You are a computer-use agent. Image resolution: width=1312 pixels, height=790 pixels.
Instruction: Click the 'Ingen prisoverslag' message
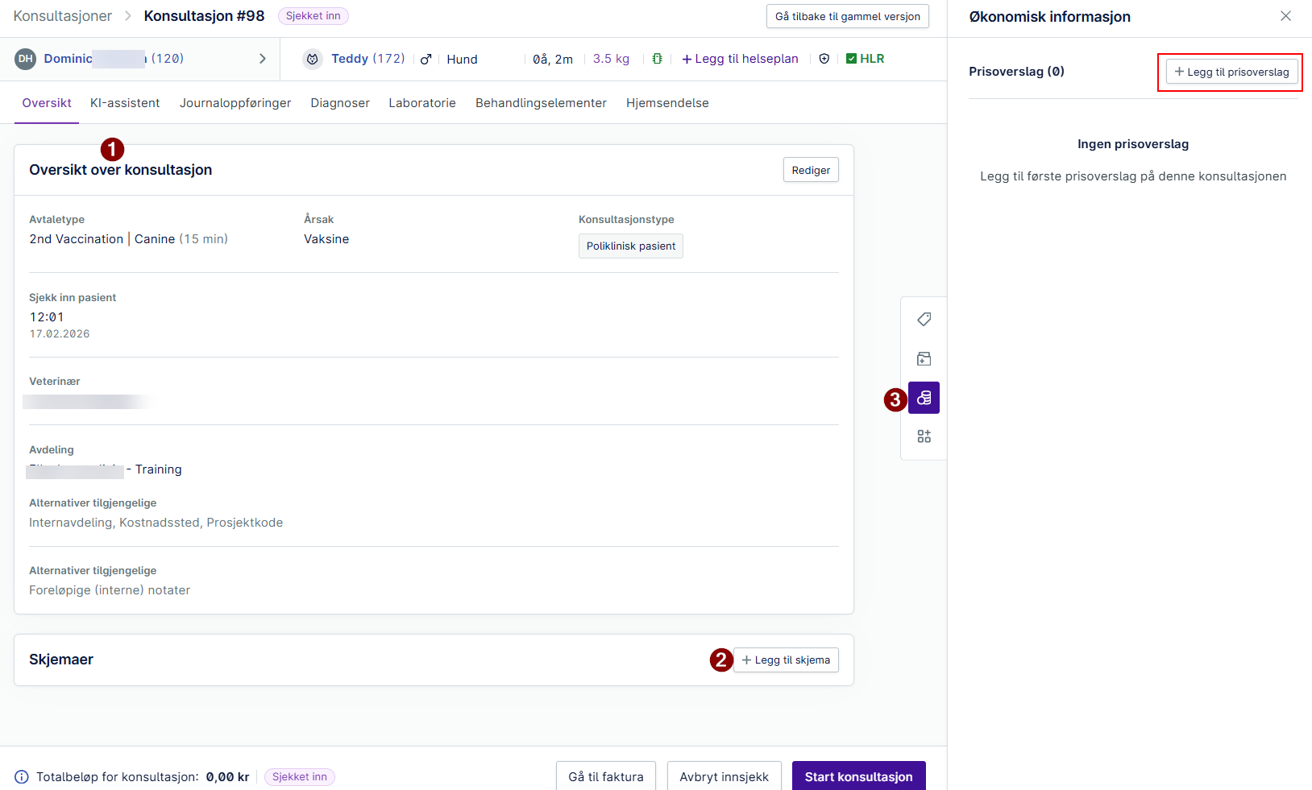1133,144
